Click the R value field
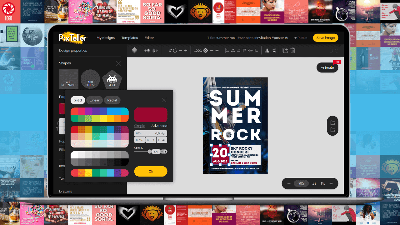This screenshot has height=225, width=400. pos(139,140)
